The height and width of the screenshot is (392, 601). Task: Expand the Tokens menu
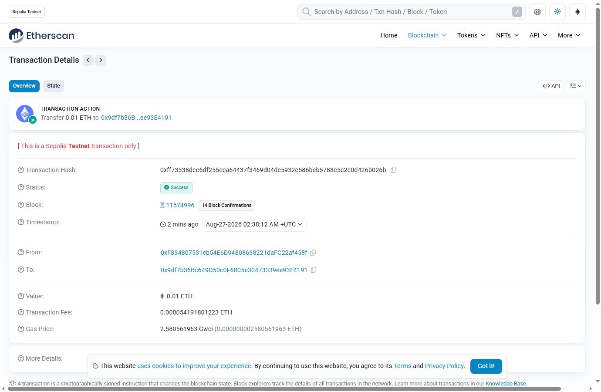click(471, 35)
